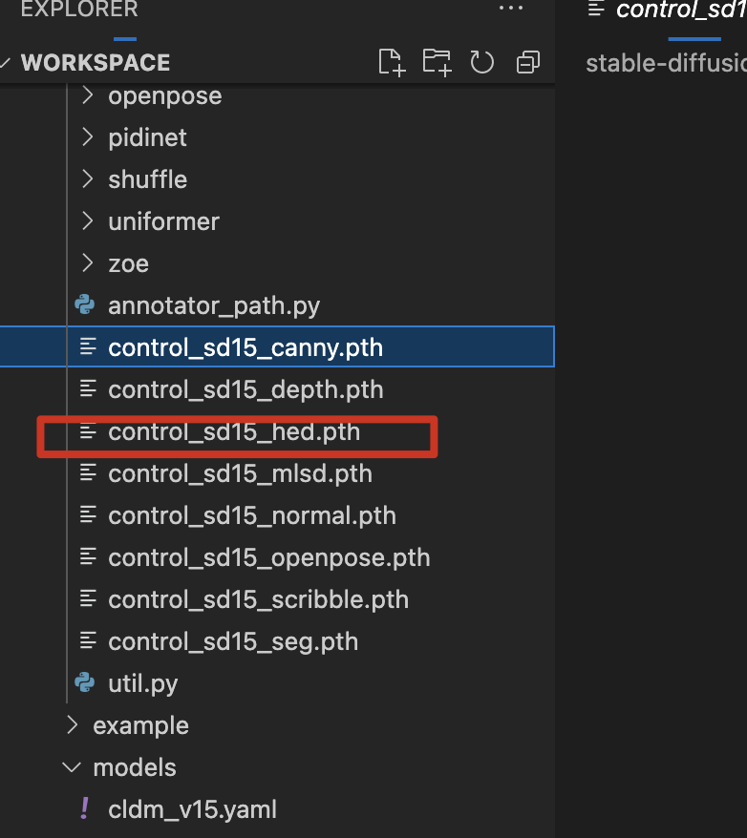Click the Python icon beside util.py
The width and height of the screenshot is (747, 838).
pos(85,683)
